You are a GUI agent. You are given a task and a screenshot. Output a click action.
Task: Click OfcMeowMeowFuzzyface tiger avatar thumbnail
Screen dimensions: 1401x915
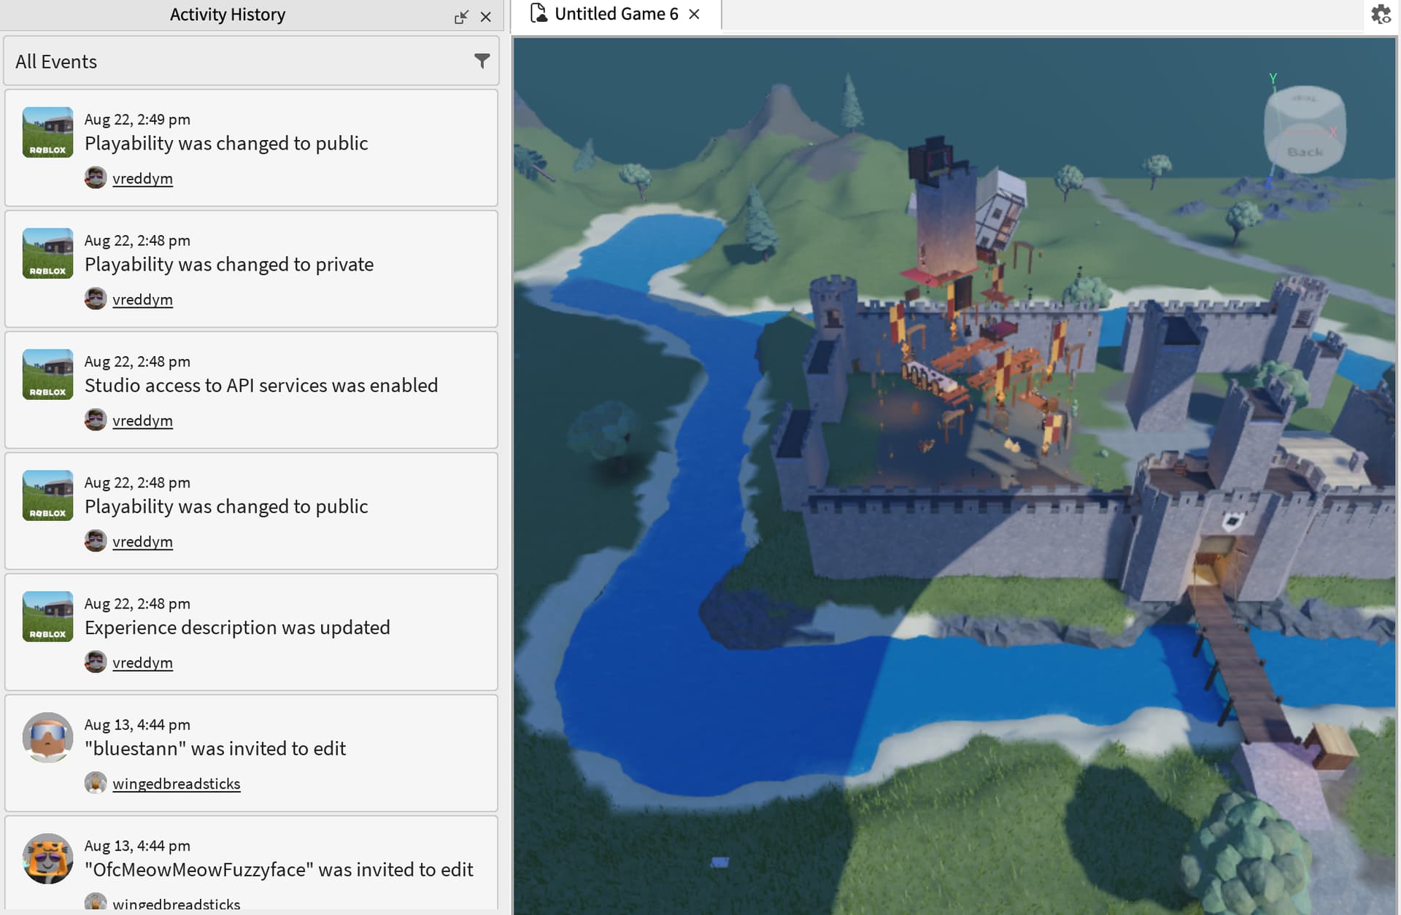[x=47, y=858]
